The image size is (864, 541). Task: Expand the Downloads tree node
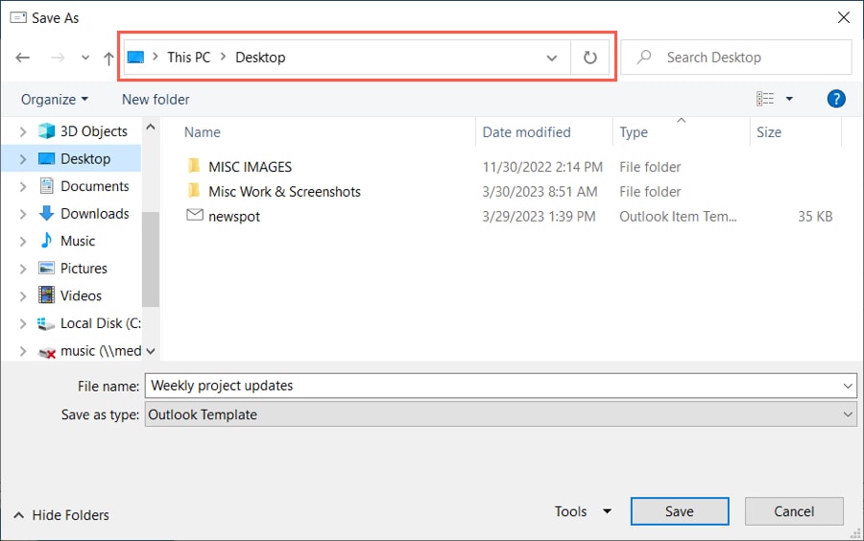point(23,214)
